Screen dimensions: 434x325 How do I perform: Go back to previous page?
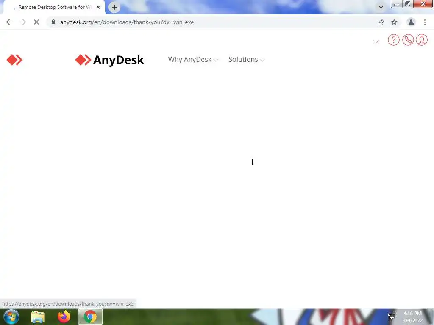pyautogui.click(x=9, y=22)
